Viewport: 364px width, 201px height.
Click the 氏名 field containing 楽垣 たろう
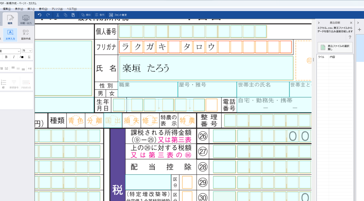click(206, 68)
